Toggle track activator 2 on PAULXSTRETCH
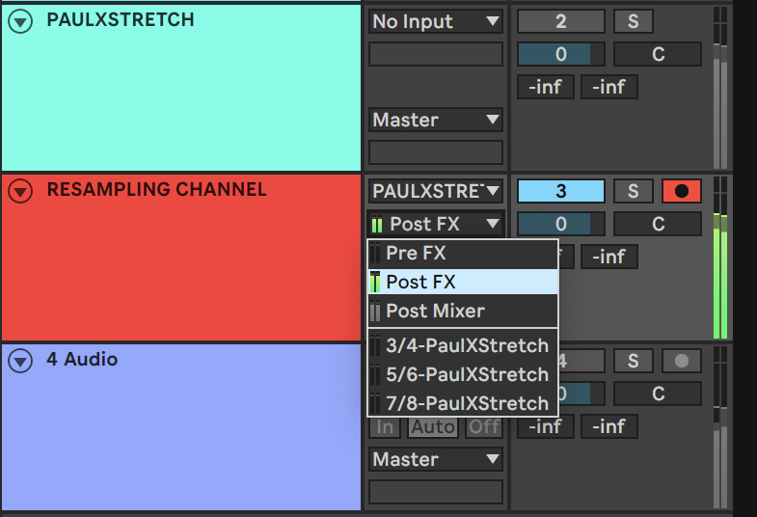Viewport: 757px width, 517px height. click(x=560, y=21)
